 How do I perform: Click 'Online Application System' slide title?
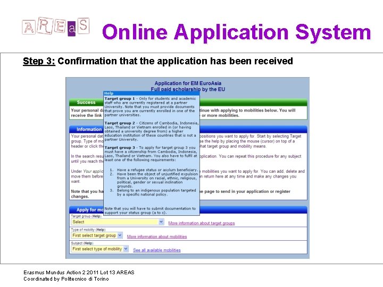236,32
